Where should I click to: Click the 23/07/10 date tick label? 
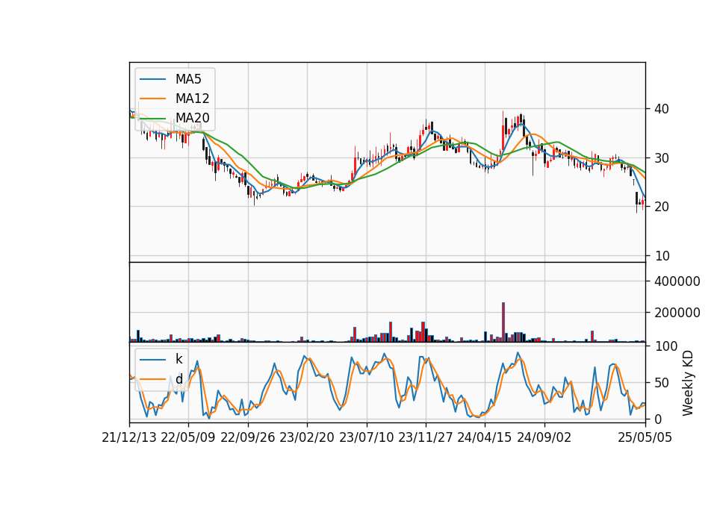point(366,437)
